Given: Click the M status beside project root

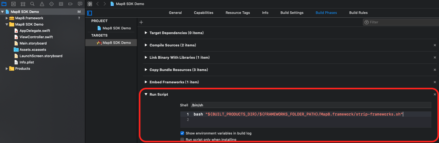Looking at the screenshot, I should coord(79,12).
